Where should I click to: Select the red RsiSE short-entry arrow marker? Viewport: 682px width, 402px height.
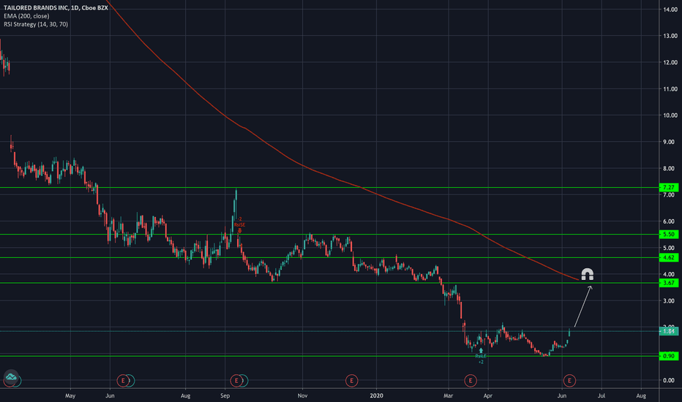pos(239,231)
